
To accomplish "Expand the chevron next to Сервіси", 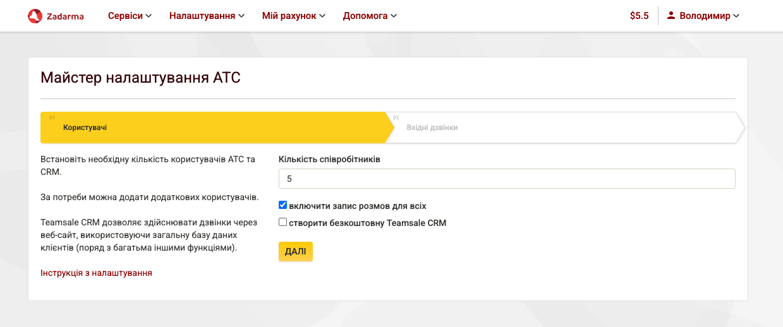I will pos(149,16).
